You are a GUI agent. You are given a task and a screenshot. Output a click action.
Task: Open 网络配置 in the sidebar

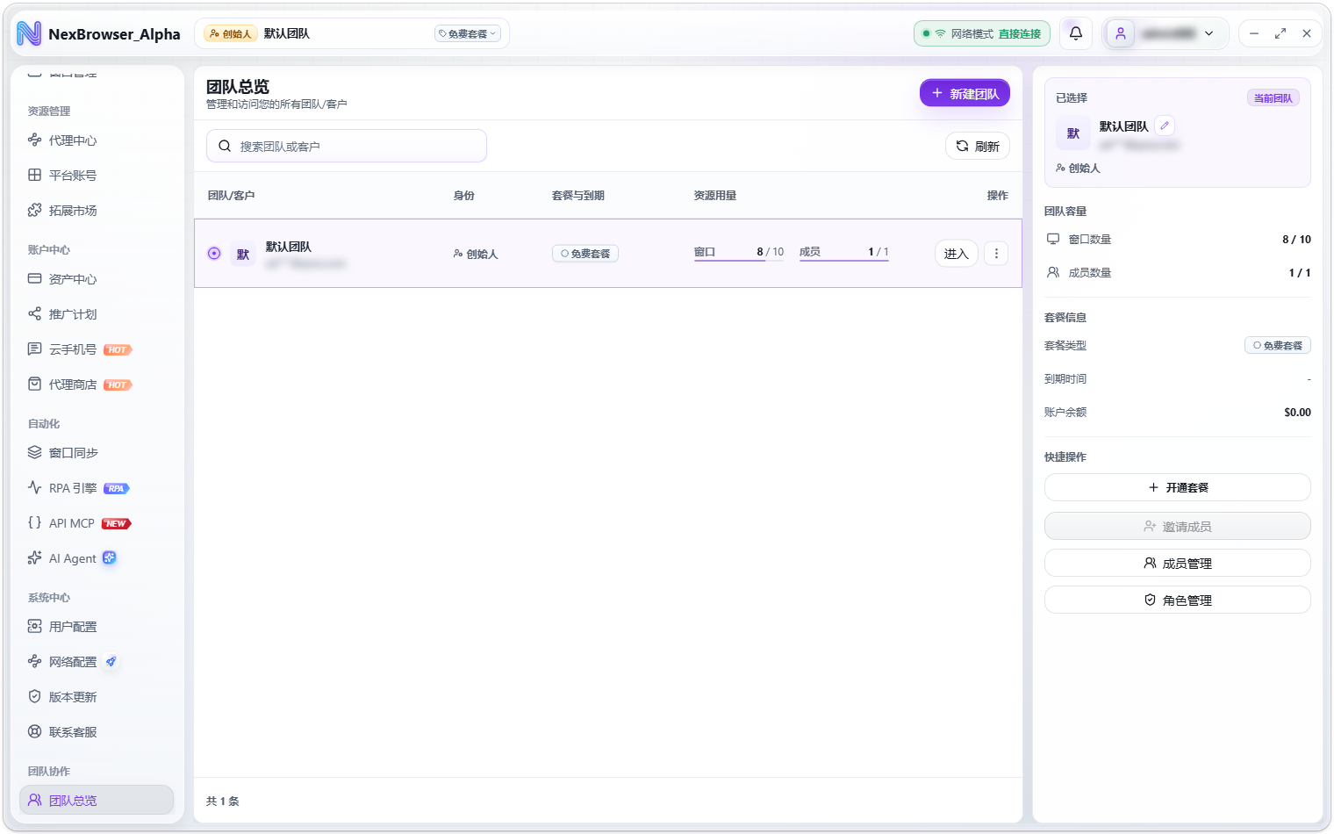[x=97, y=661]
